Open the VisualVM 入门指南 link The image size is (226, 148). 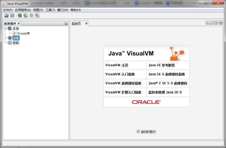pos(120,74)
